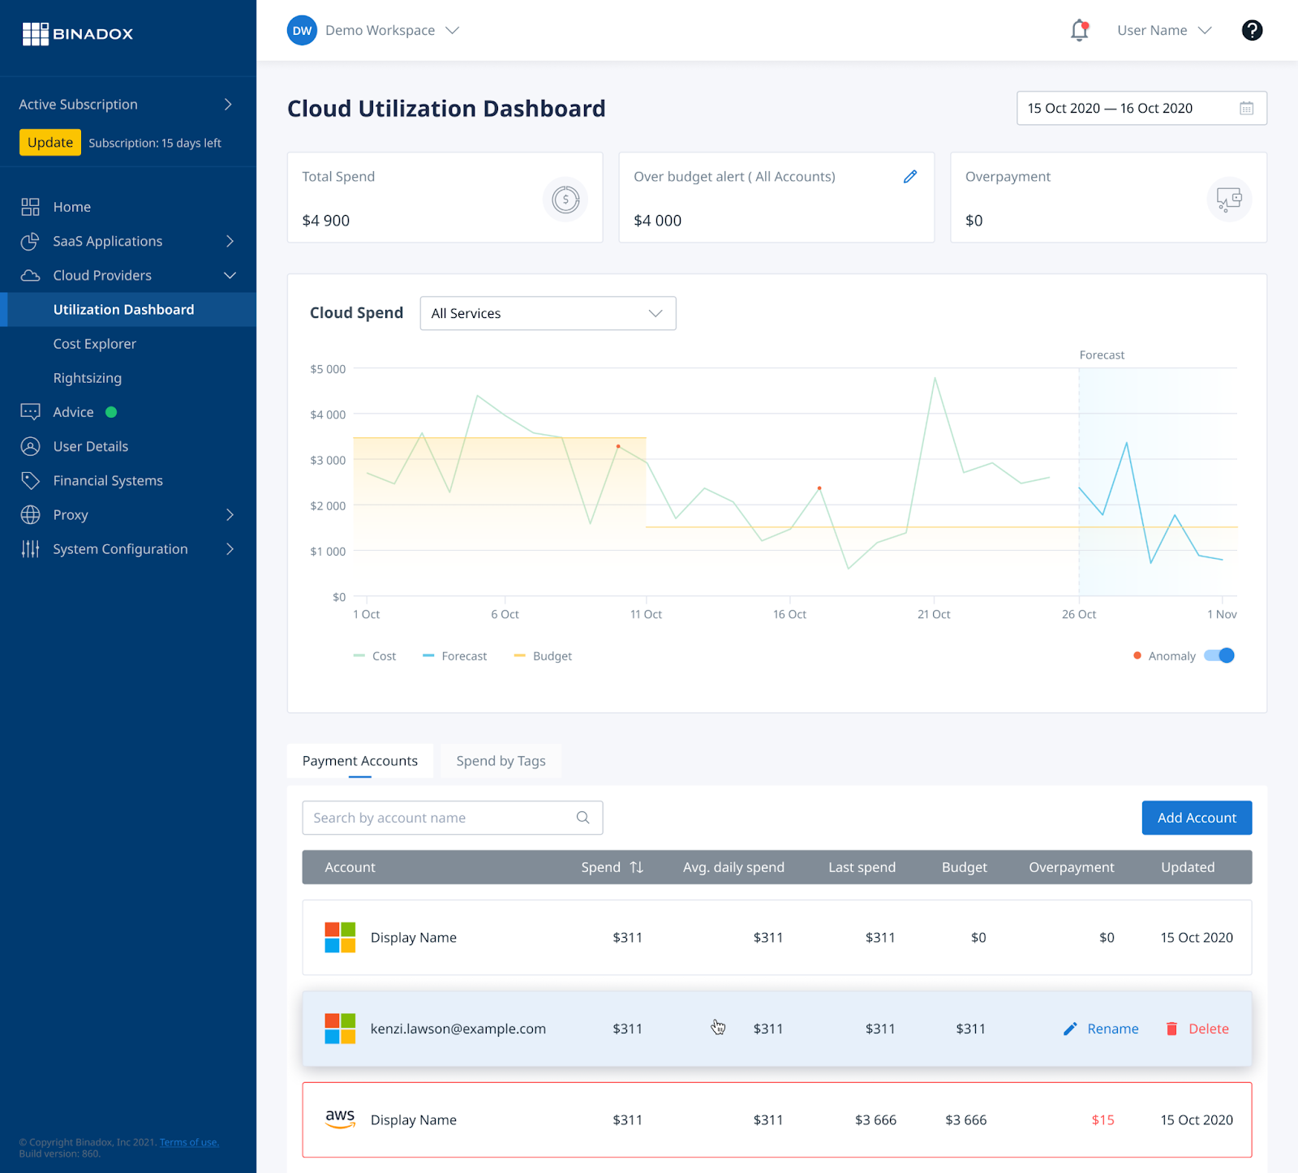
Task: Click the Budget column header
Action: [x=964, y=867]
